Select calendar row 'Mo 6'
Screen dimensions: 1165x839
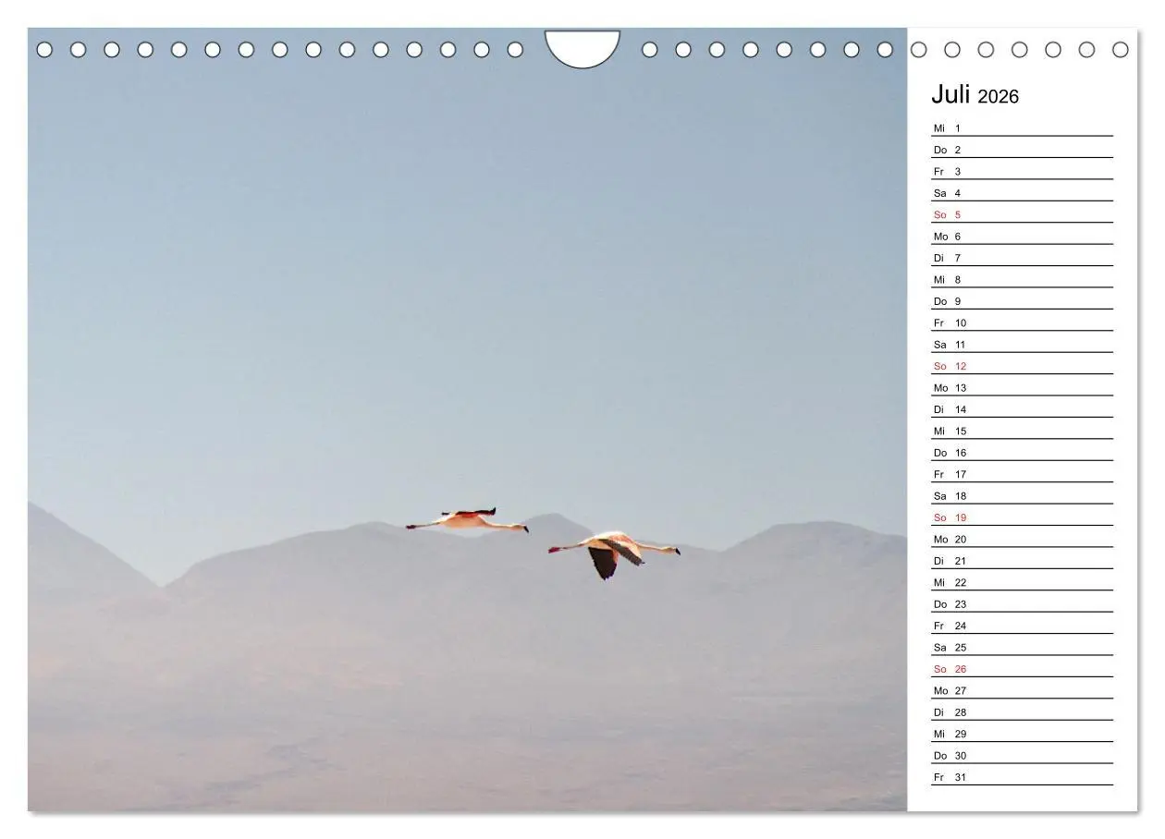(x=1022, y=236)
